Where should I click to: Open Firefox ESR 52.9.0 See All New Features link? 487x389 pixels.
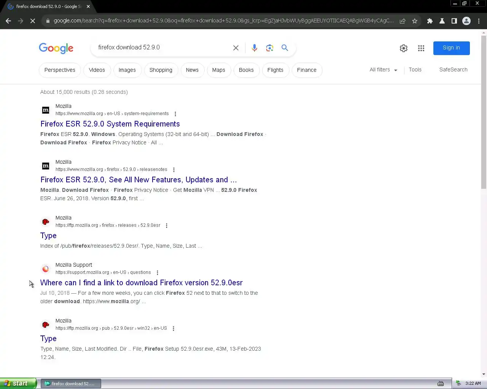[138, 180]
